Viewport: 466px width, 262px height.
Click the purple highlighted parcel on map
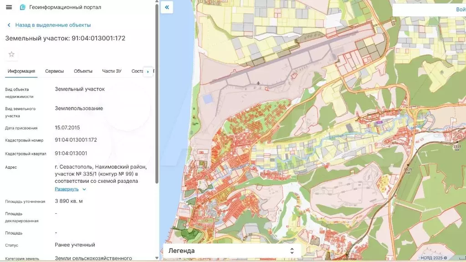pyautogui.click(x=379, y=122)
